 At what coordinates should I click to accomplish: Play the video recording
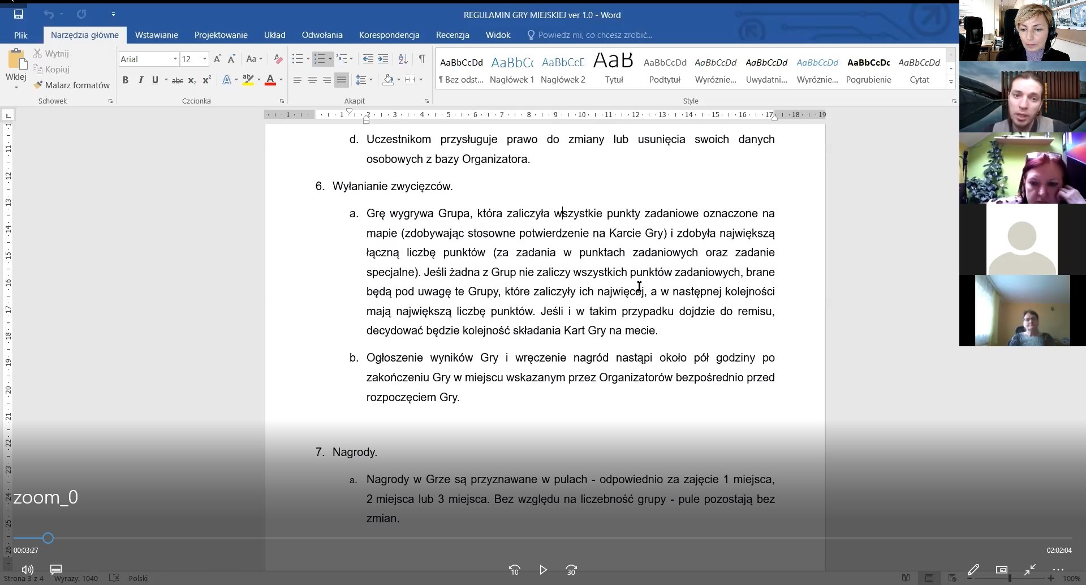coord(543,570)
